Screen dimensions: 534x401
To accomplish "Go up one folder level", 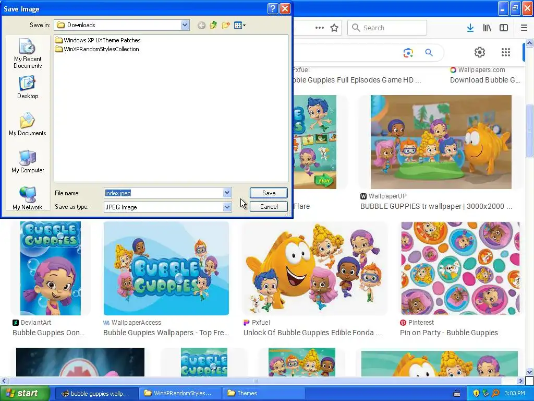I will [x=213, y=25].
